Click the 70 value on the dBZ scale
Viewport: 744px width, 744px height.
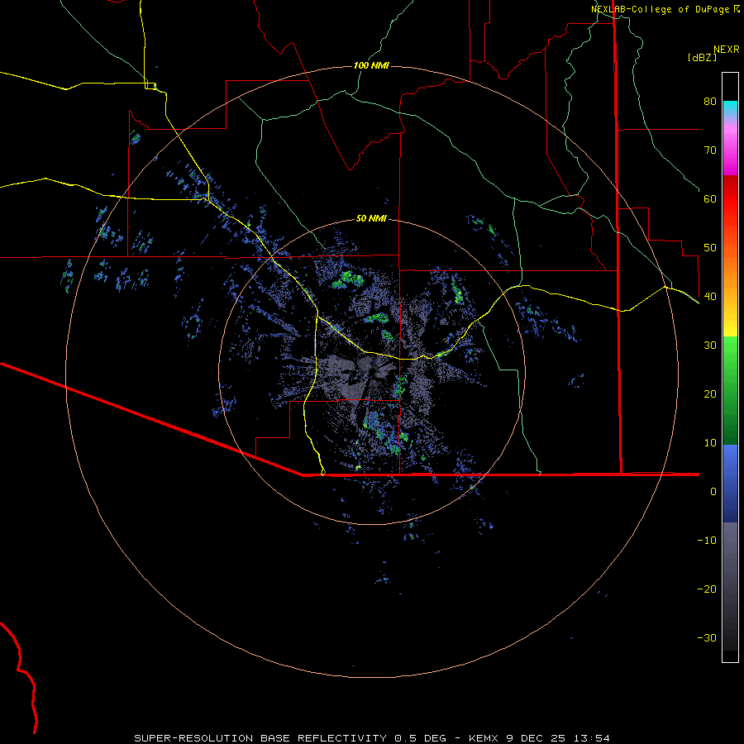(710, 150)
